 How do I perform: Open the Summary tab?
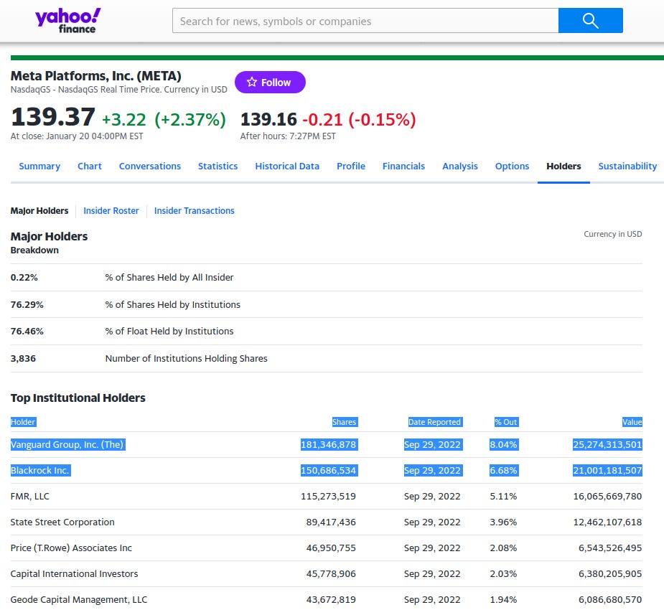point(39,166)
